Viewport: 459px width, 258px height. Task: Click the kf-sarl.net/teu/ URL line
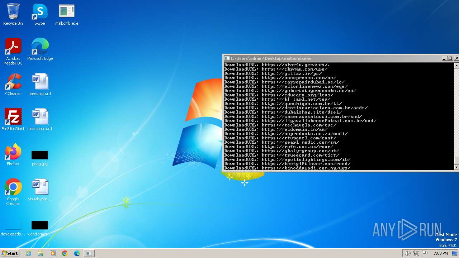[x=277, y=99]
